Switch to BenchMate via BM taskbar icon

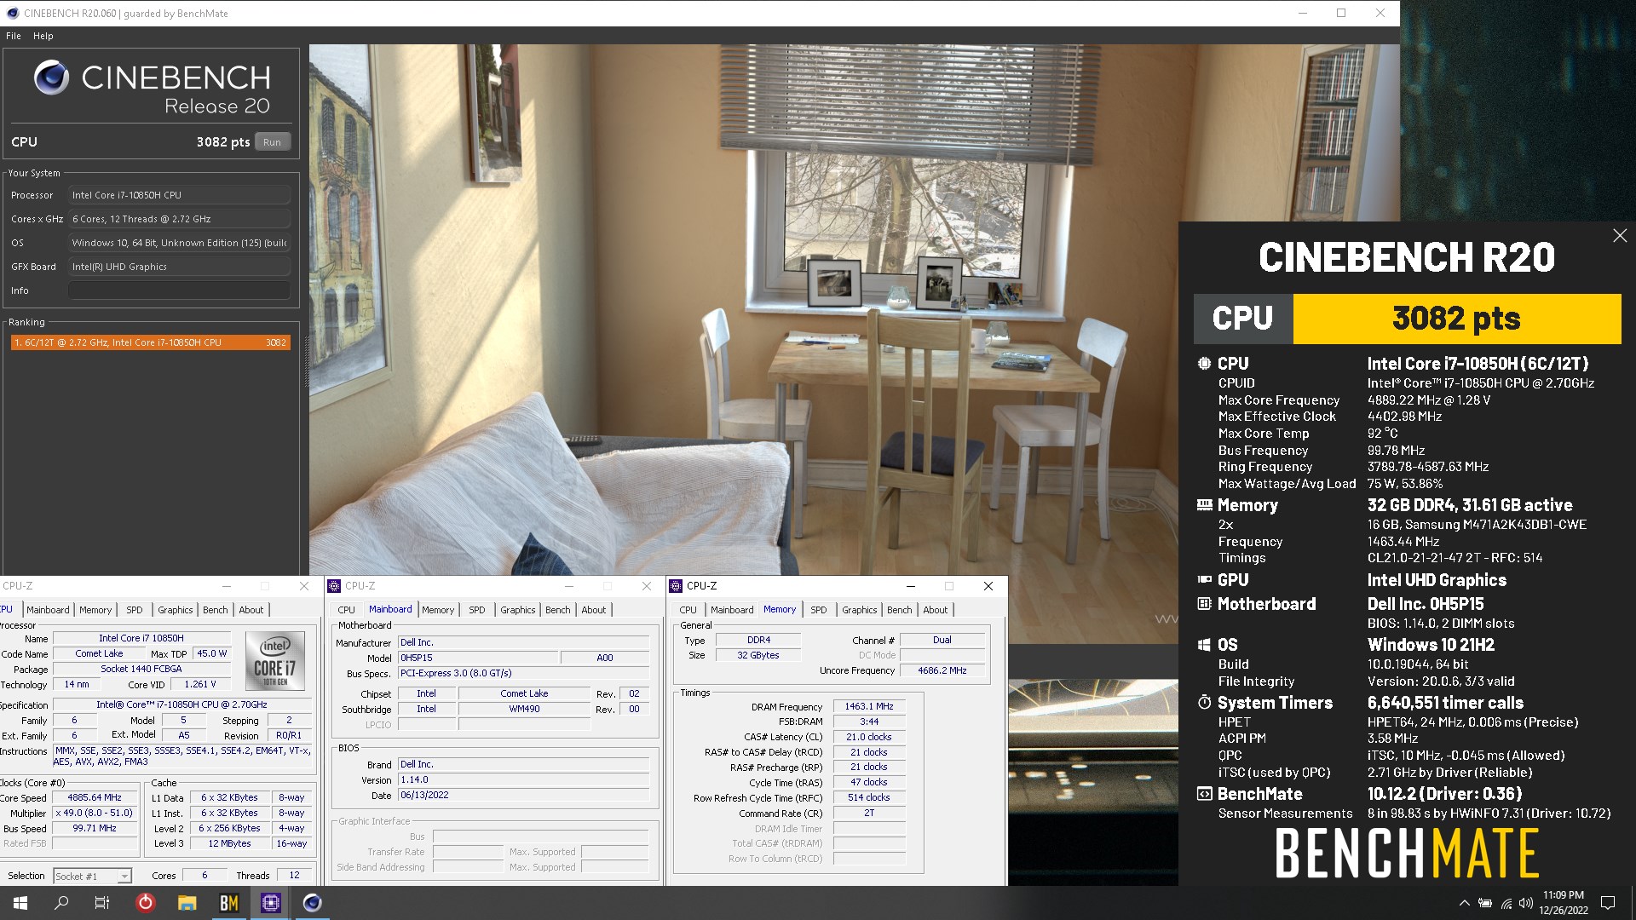tap(229, 903)
